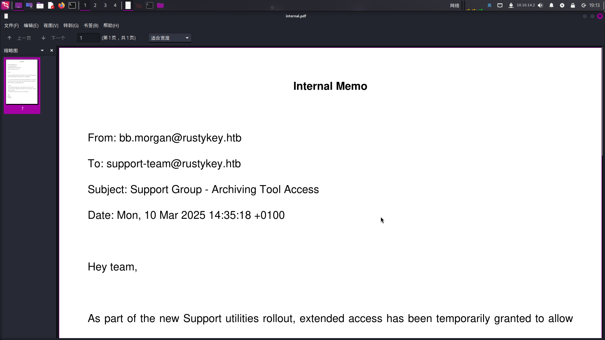Screen dimensions: 605x340
Task: Open the 书签(B) menu
Action: pos(91,25)
